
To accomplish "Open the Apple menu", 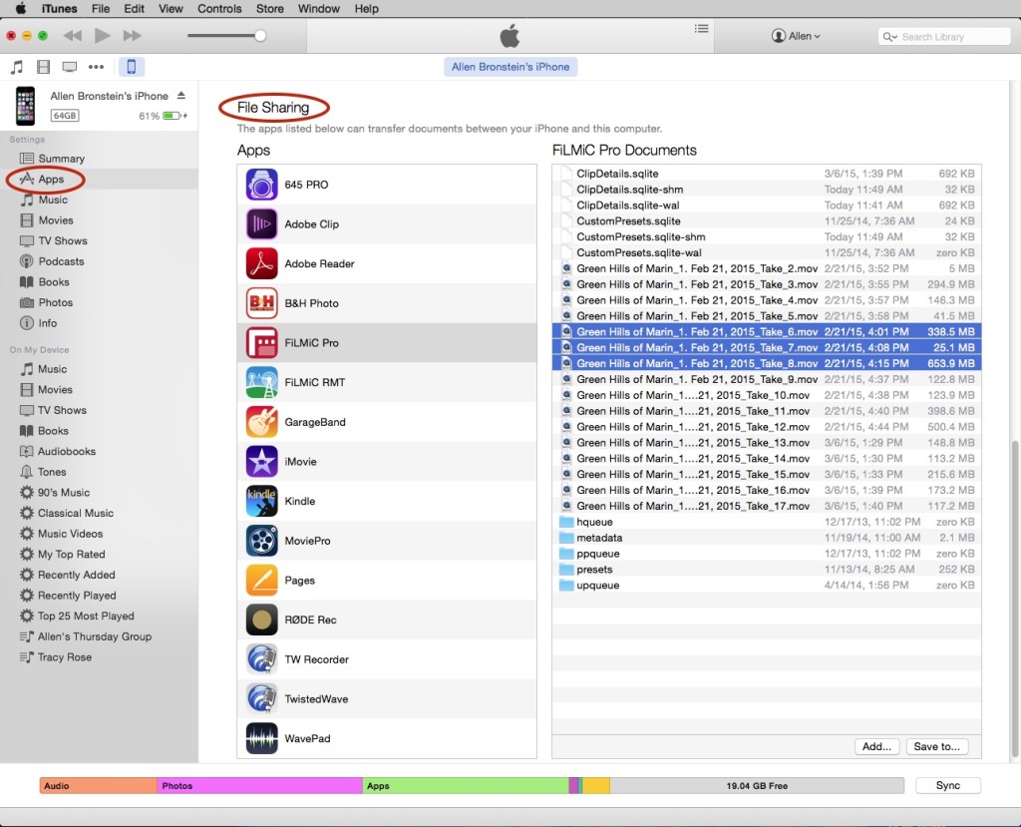I will pyautogui.click(x=21, y=8).
